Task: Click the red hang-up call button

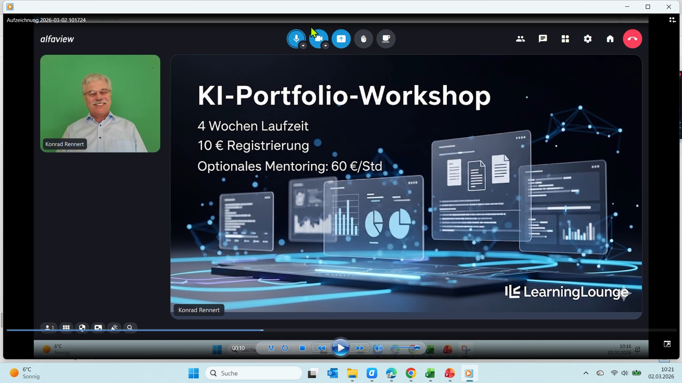Action: point(632,39)
